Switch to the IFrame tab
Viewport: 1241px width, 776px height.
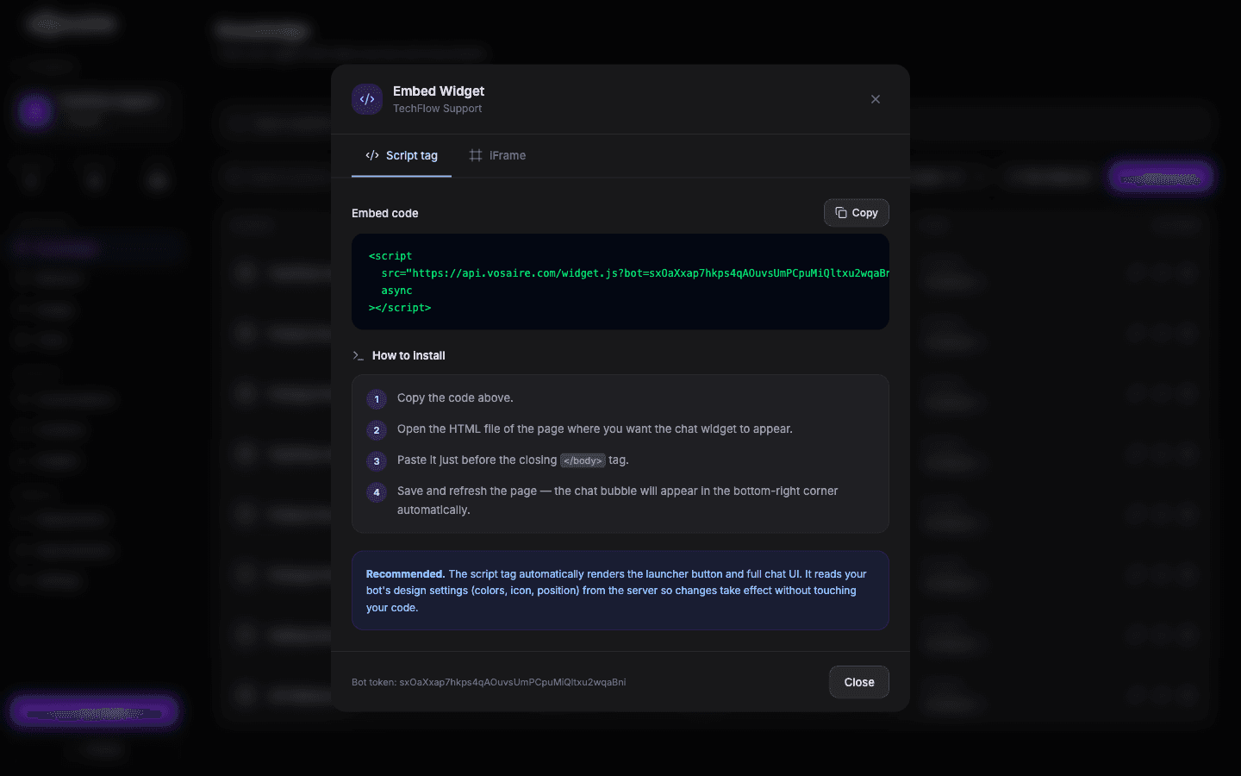[x=497, y=156]
